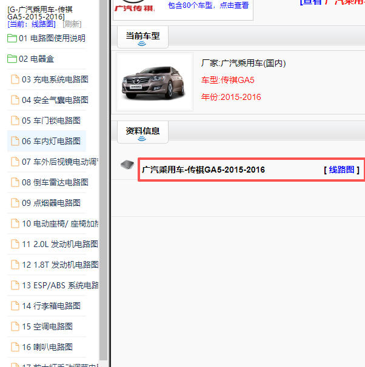Click the 刷新 refresh link
This screenshot has width=365, height=367.
(x=72, y=24)
